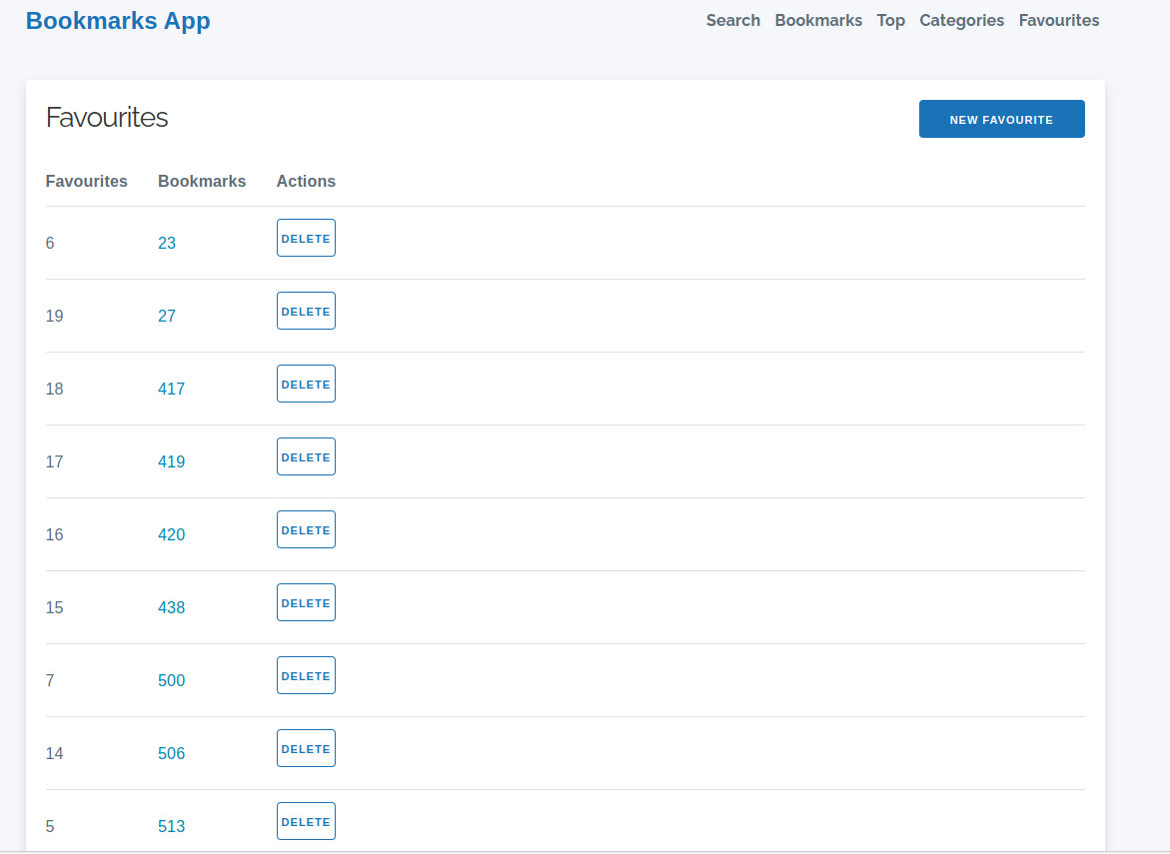Select favourite ID 15 cell
The width and height of the screenshot is (1170, 854).
pos(55,608)
